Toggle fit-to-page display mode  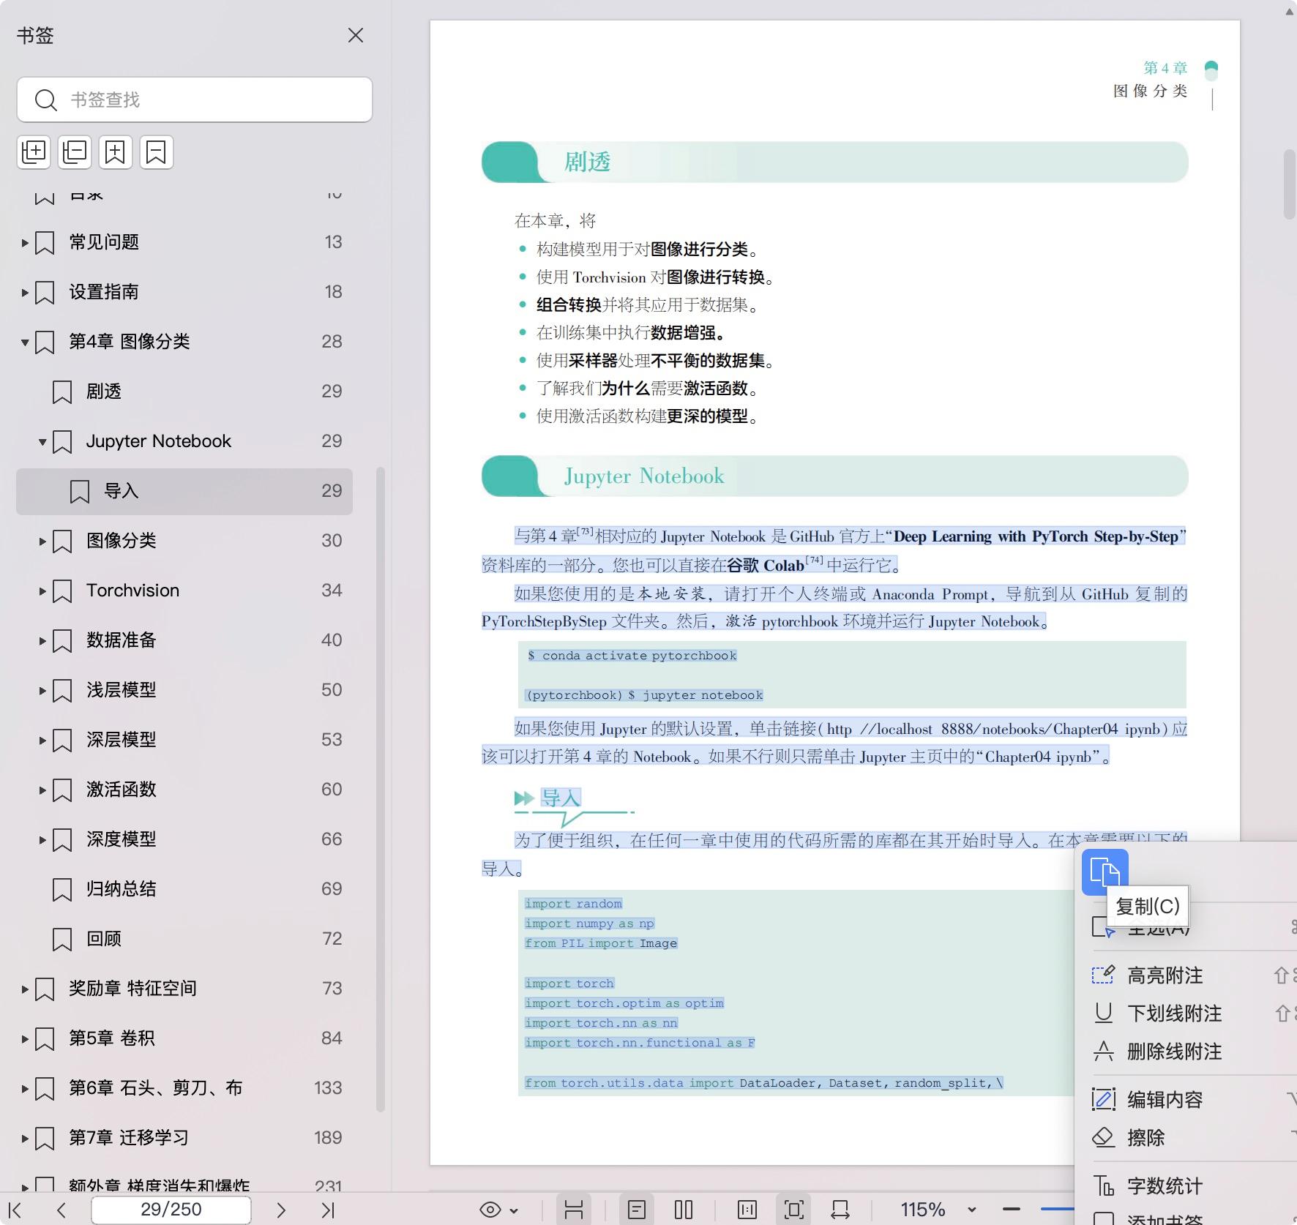point(793,1210)
